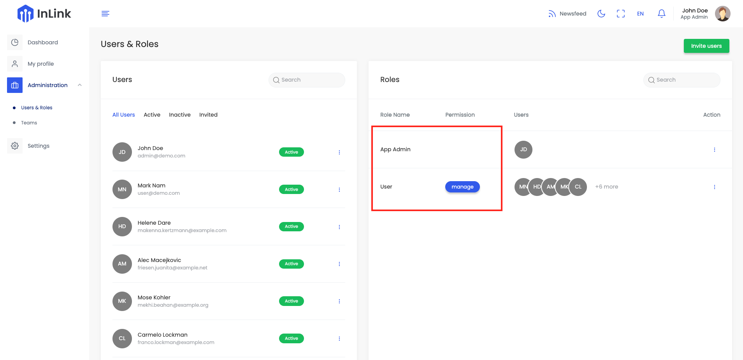This screenshot has width=743, height=360.
Task: Click the Roles search field
Action: point(682,80)
